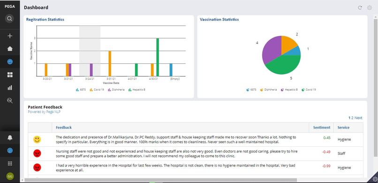Toggle Hepatitis B bar chart legend
This screenshot has height=183, width=378.
coord(136,90)
